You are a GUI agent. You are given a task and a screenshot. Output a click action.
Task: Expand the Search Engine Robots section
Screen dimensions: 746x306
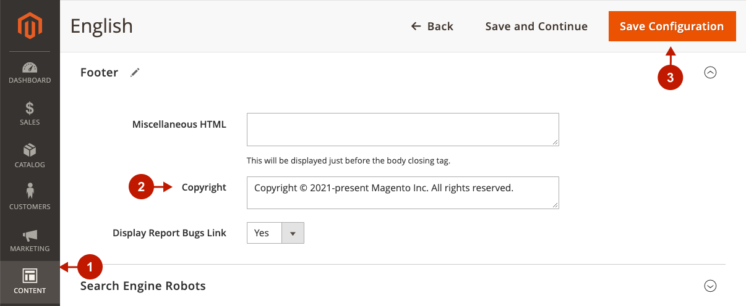click(x=711, y=286)
